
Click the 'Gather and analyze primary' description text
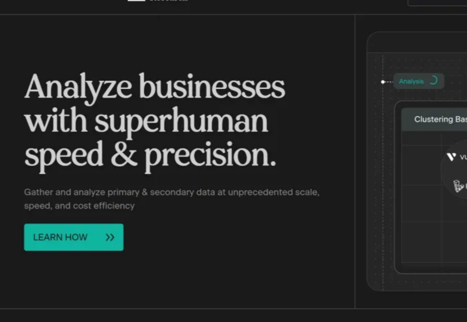(172, 199)
